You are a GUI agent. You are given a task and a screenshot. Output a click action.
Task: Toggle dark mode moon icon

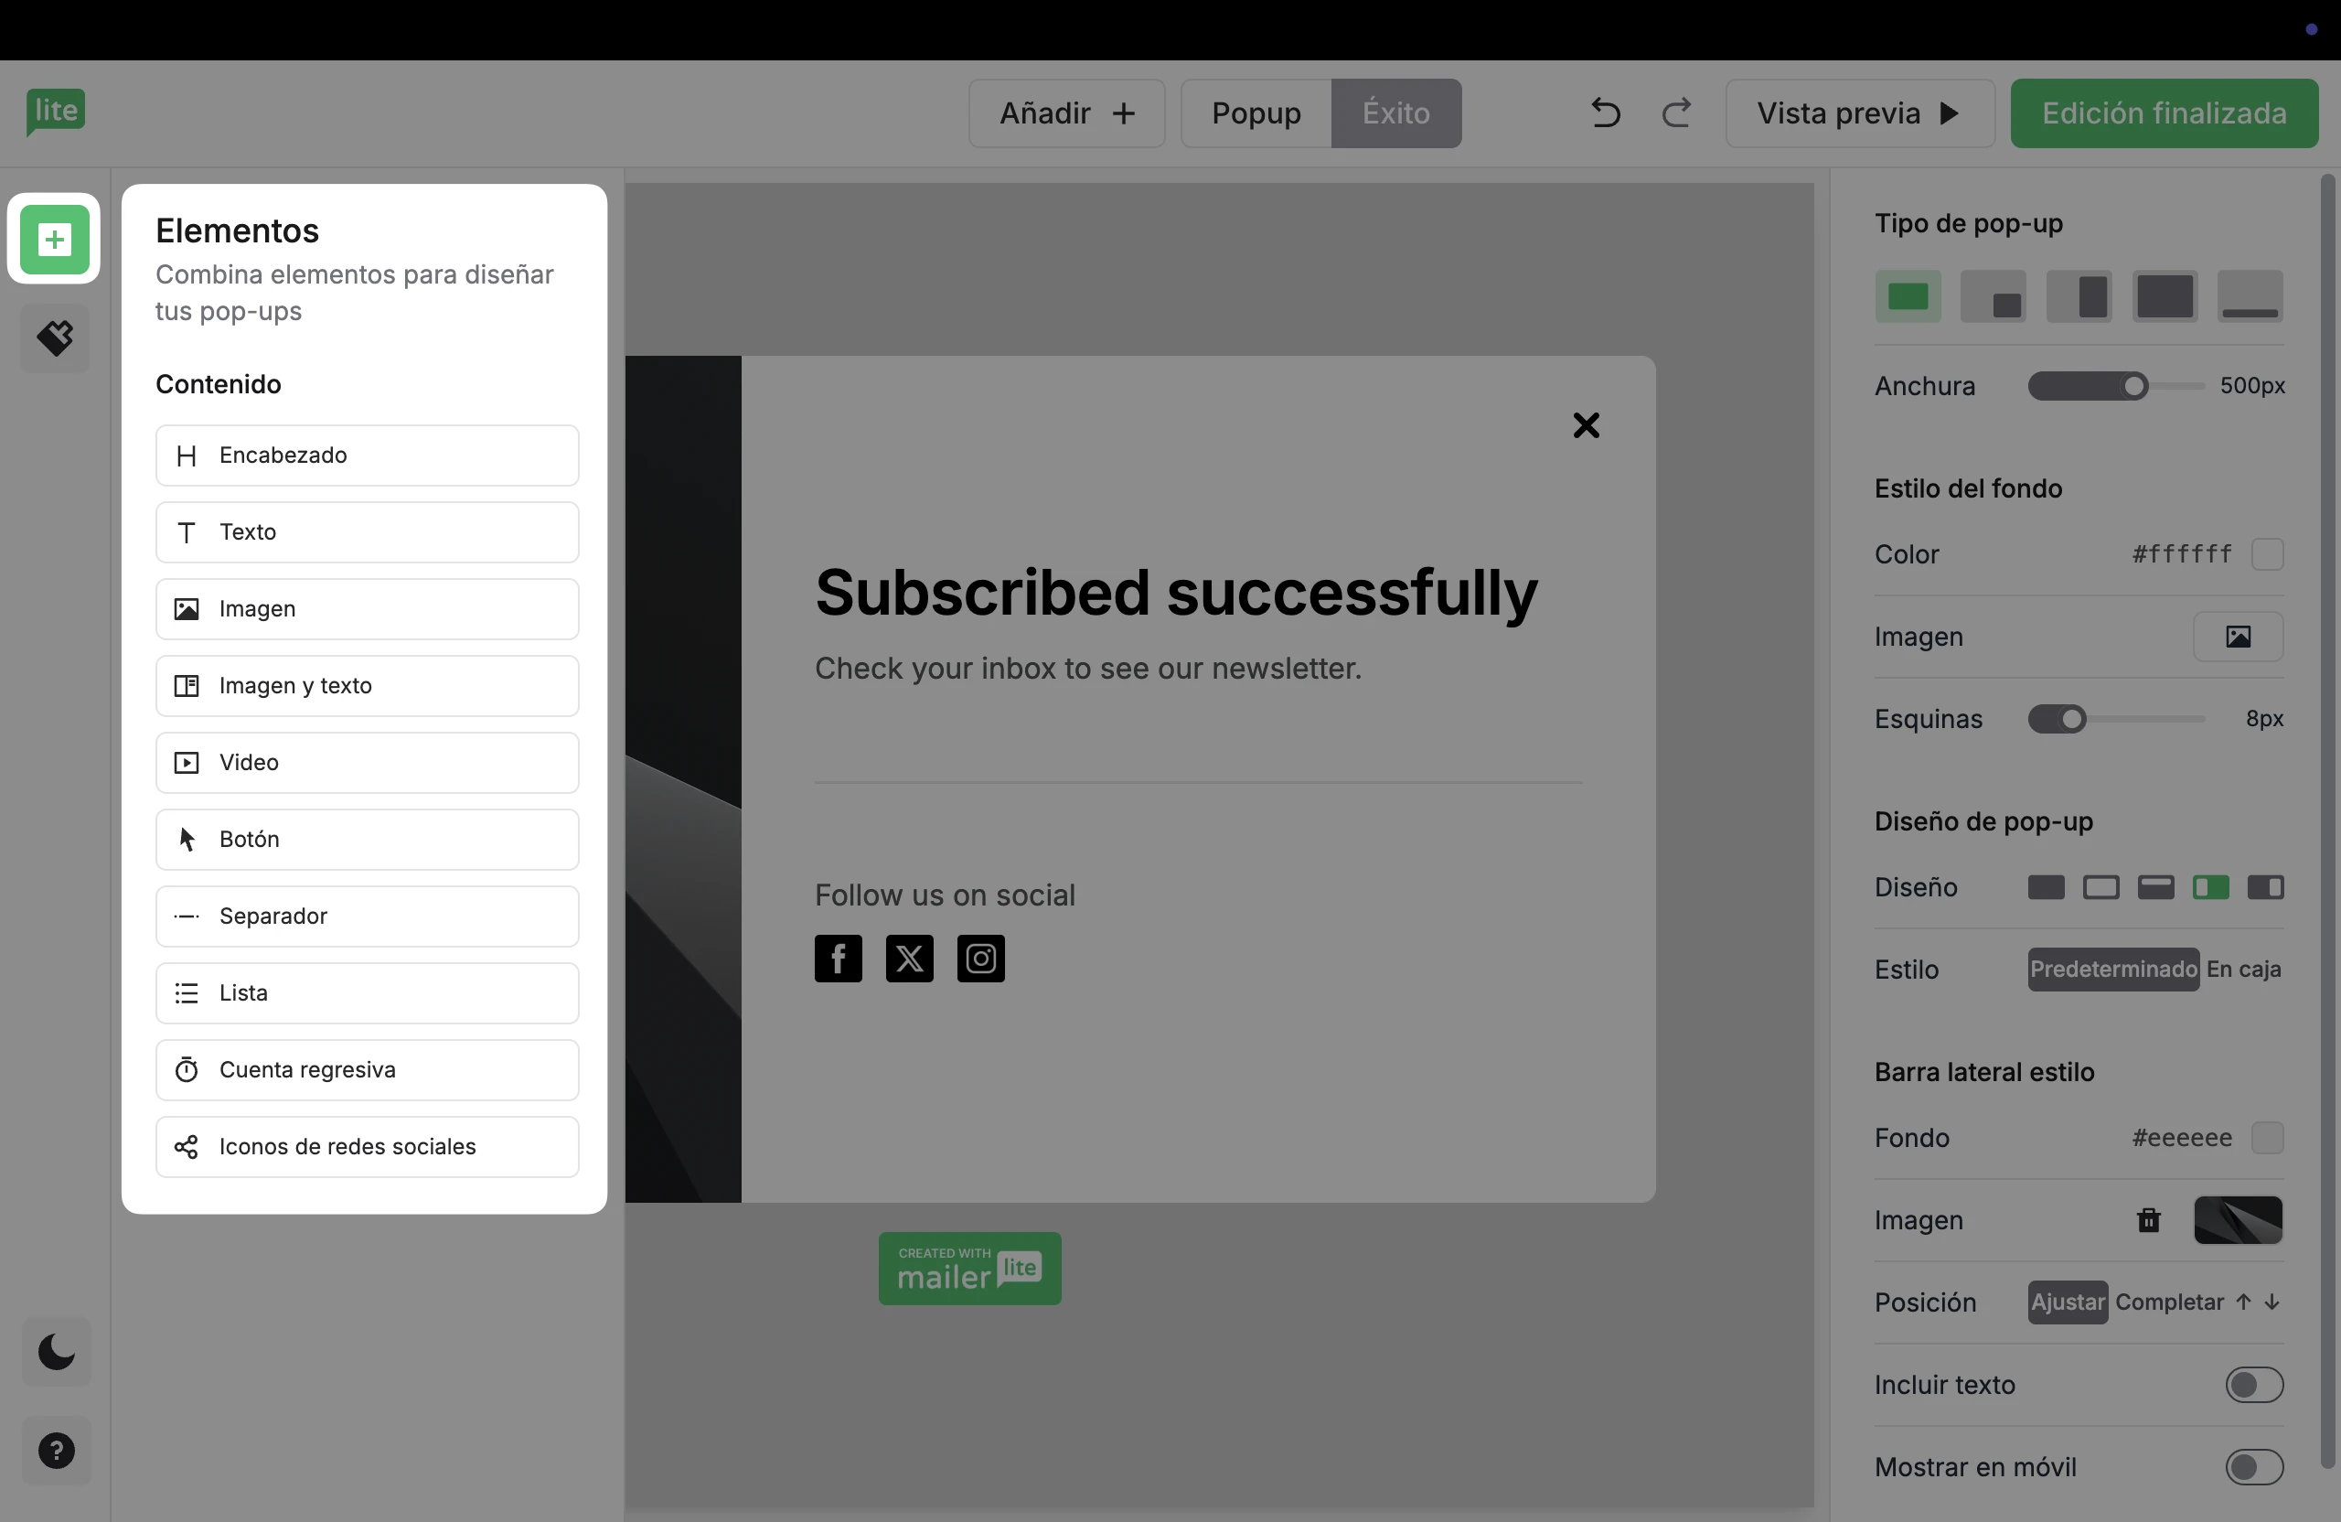[56, 1352]
